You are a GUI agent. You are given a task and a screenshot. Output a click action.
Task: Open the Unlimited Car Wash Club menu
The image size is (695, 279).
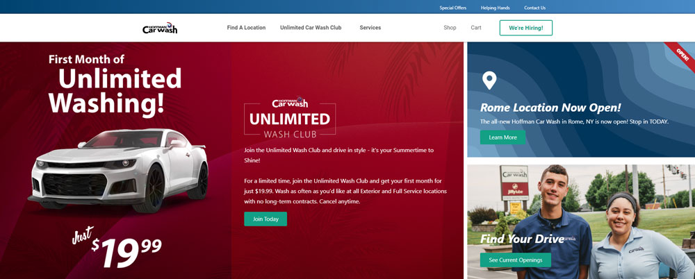click(311, 28)
